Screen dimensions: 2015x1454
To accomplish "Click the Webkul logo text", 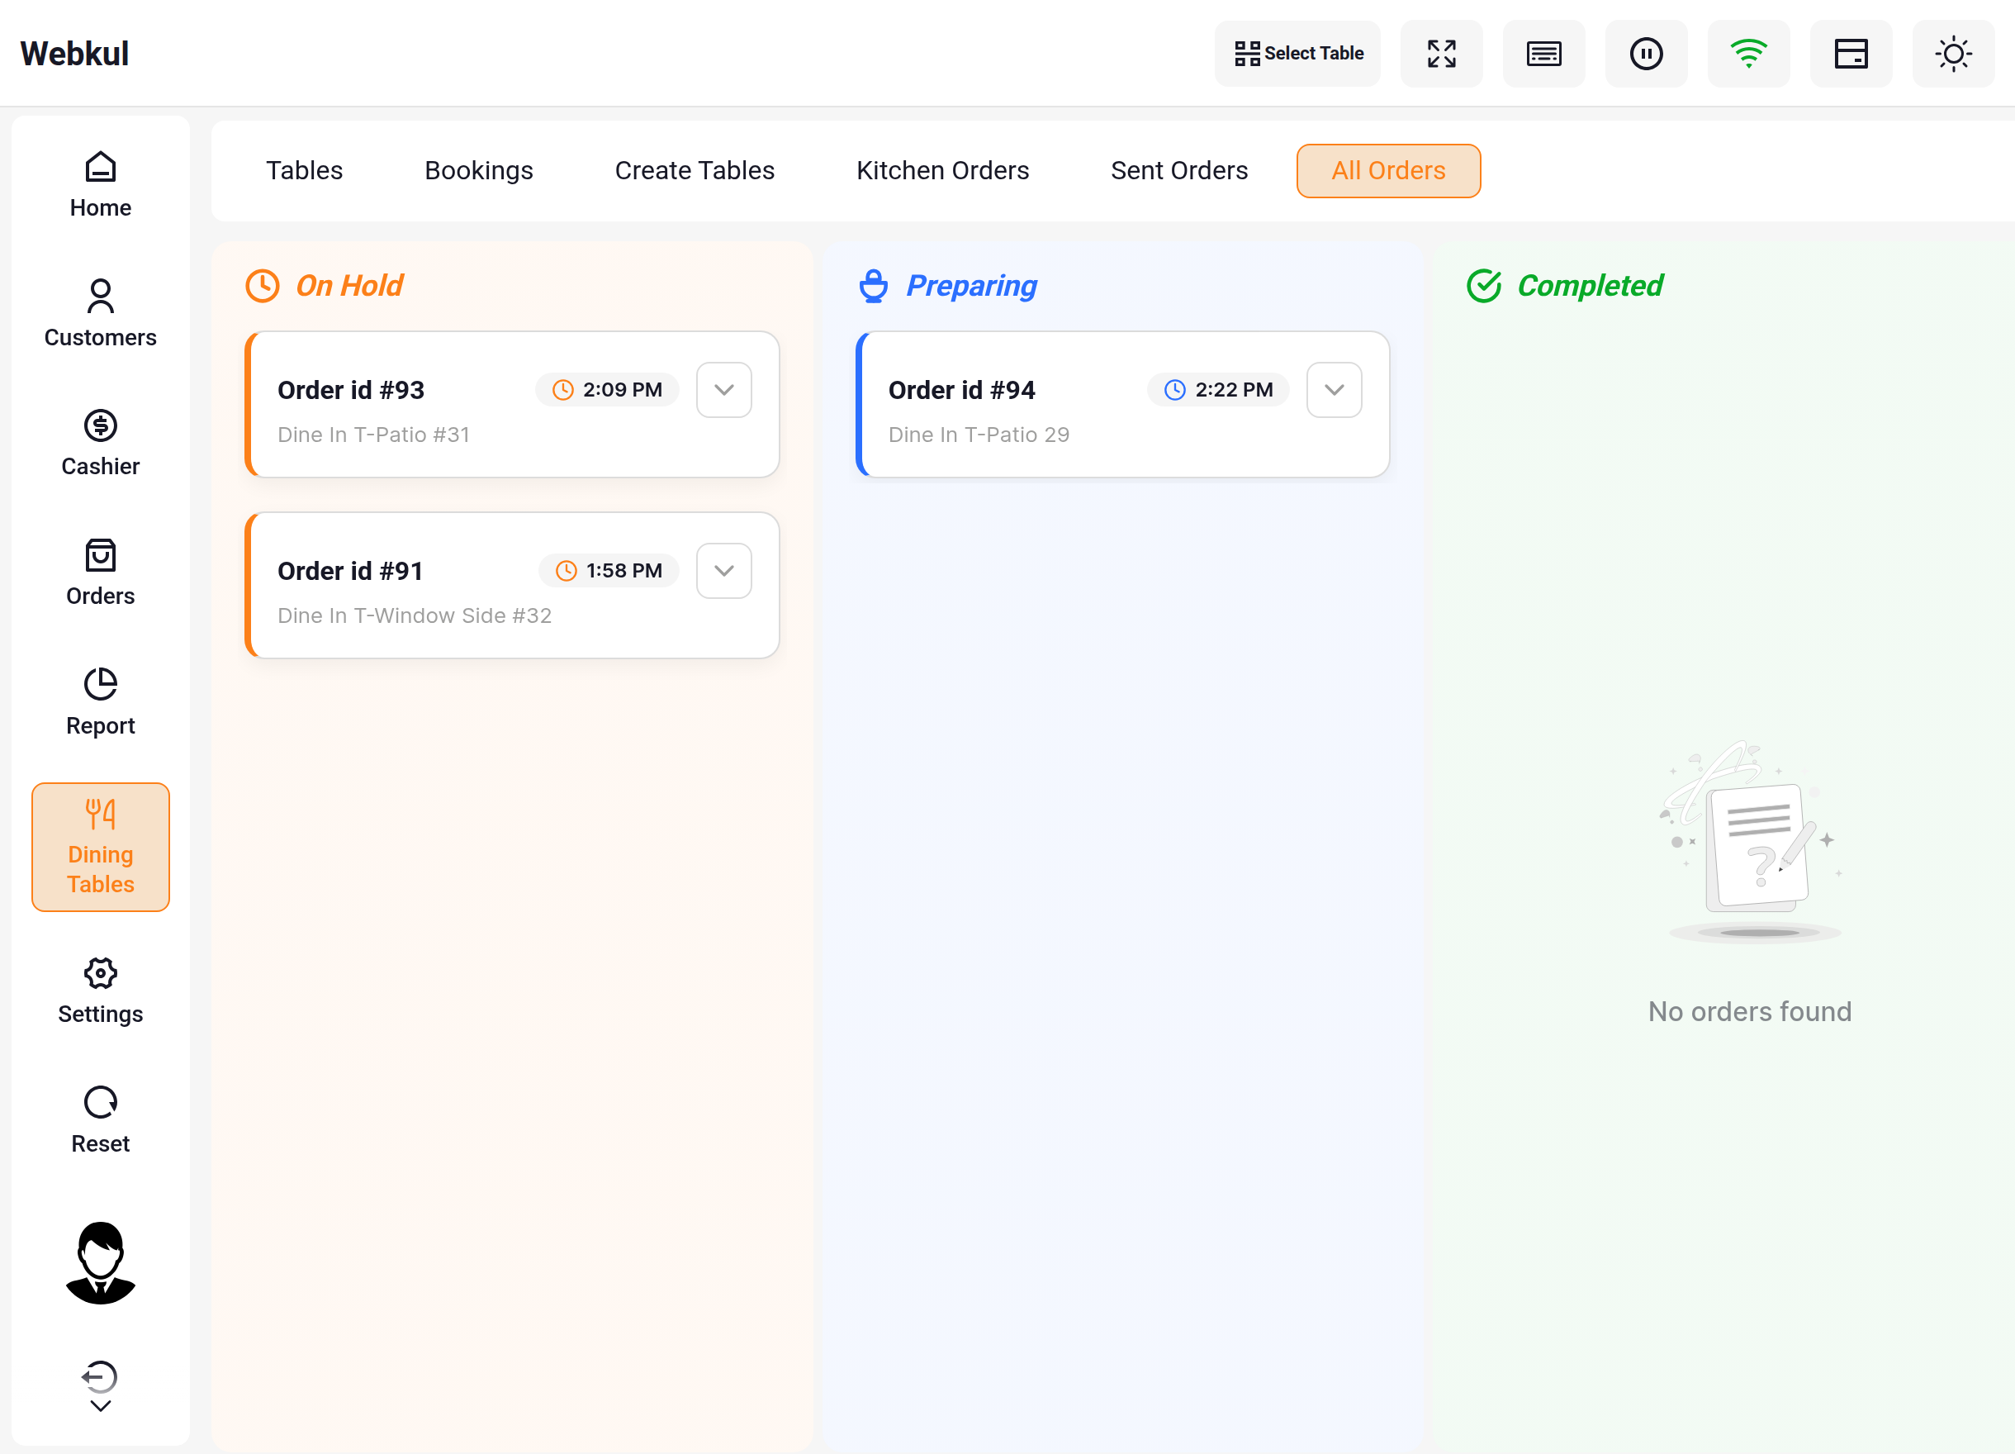I will [74, 54].
